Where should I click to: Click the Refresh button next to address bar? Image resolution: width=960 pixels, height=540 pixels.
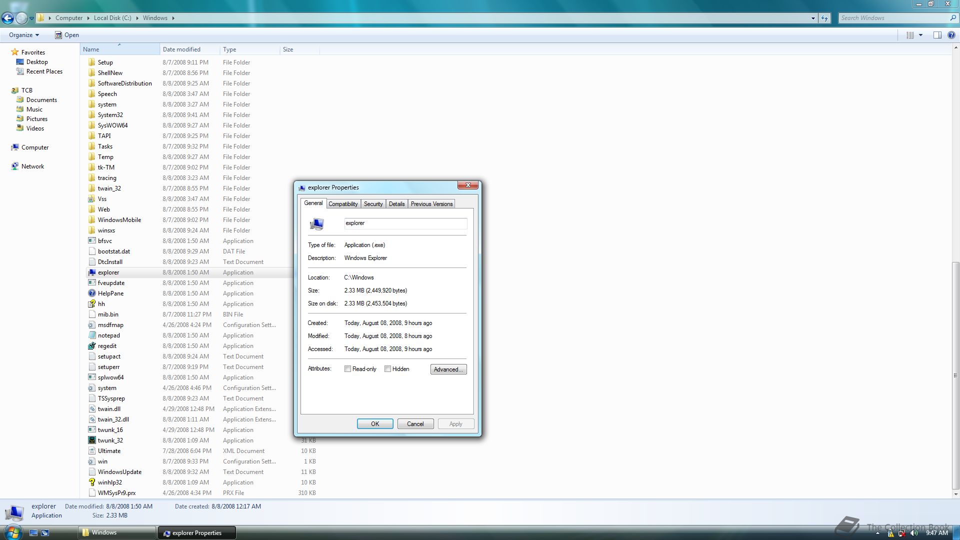click(x=824, y=18)
